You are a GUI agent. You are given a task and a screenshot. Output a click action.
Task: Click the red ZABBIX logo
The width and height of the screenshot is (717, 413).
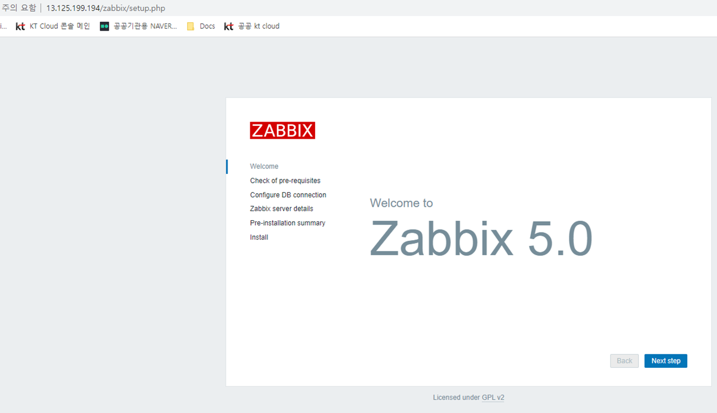pos(282,130)
